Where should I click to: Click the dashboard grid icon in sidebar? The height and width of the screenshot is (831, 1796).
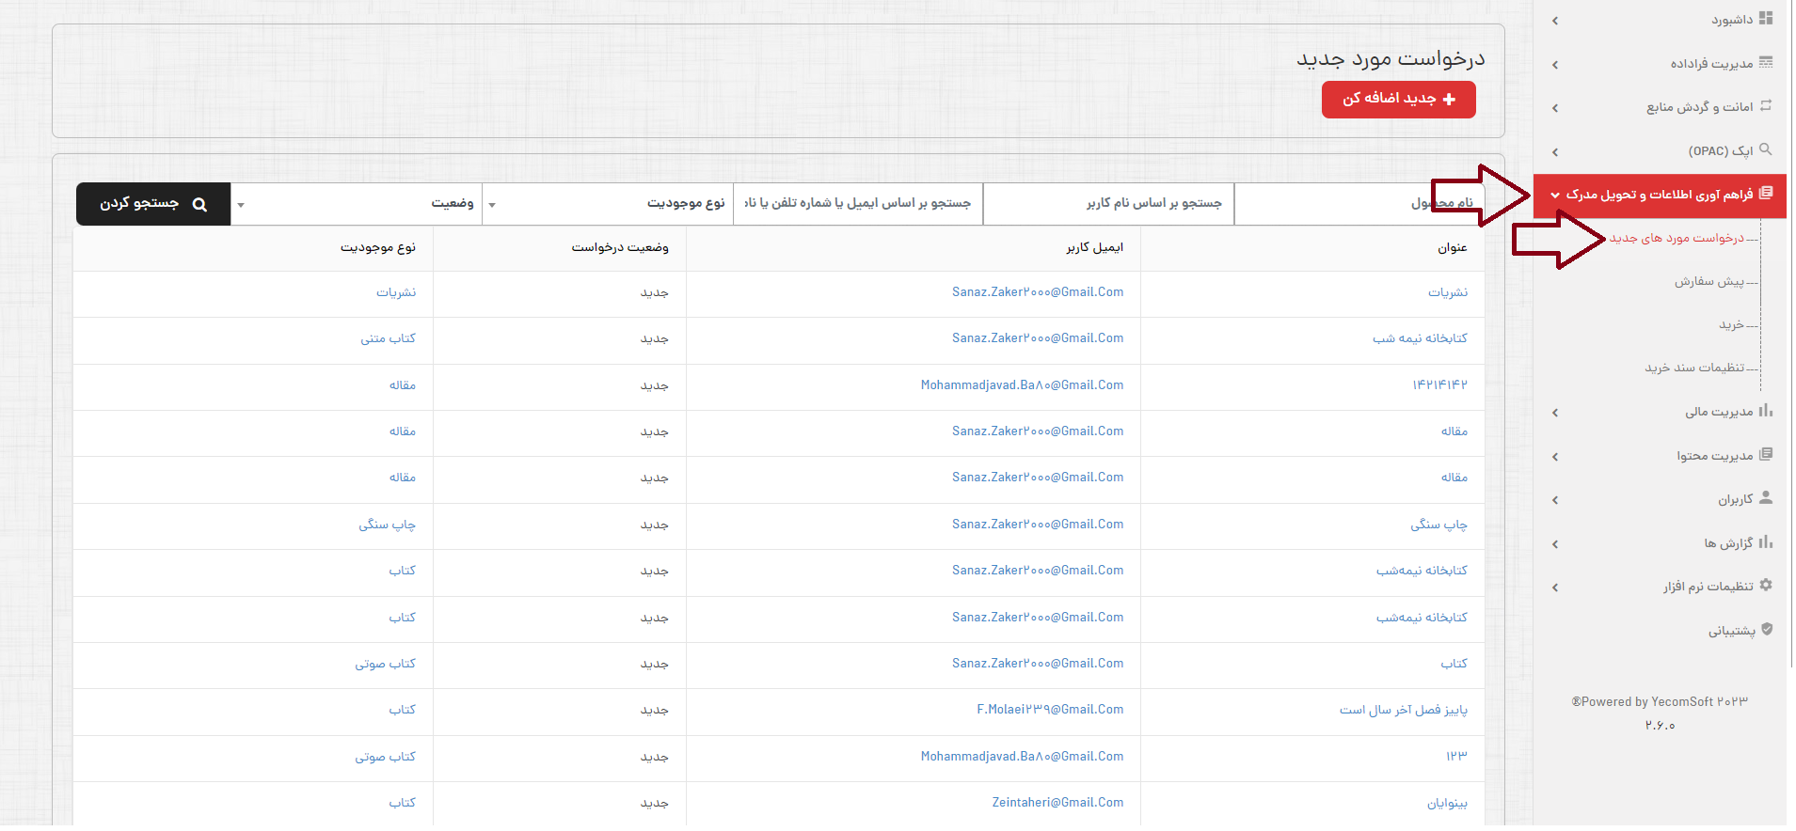(1765, 18)
